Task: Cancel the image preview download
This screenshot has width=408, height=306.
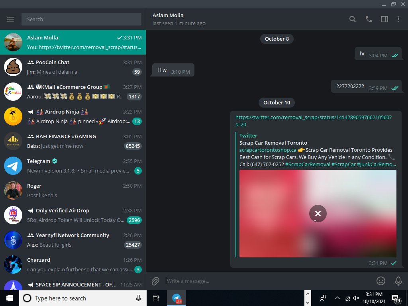Action: coord(318,214)
